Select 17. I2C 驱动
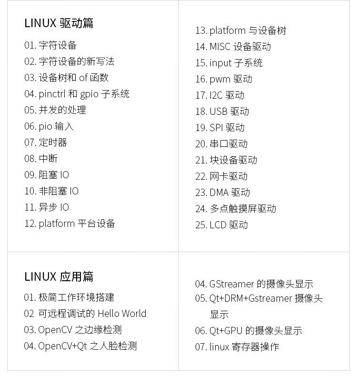 pos(219,95)
